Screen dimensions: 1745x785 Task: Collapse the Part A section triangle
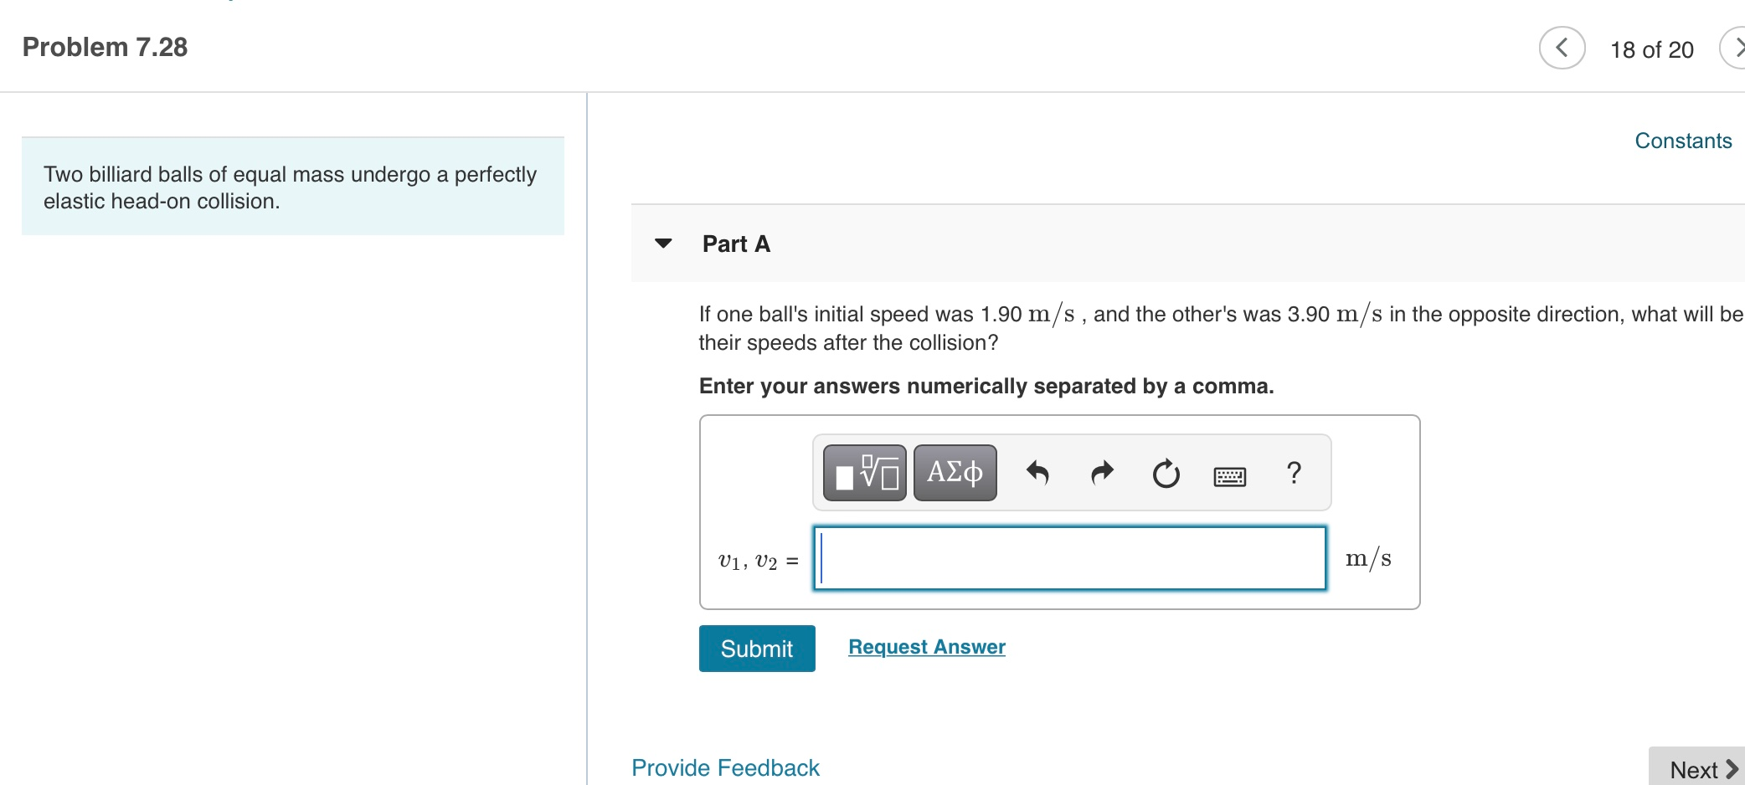click(663, 244)
